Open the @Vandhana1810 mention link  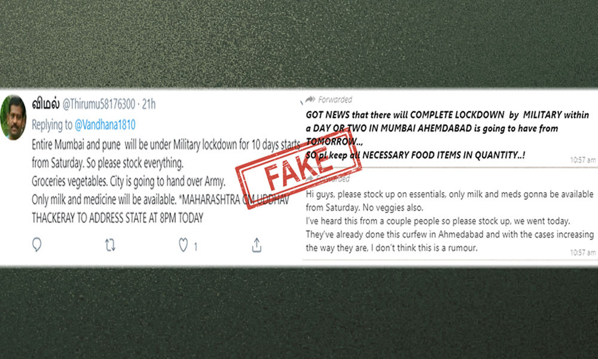point(105,125)
